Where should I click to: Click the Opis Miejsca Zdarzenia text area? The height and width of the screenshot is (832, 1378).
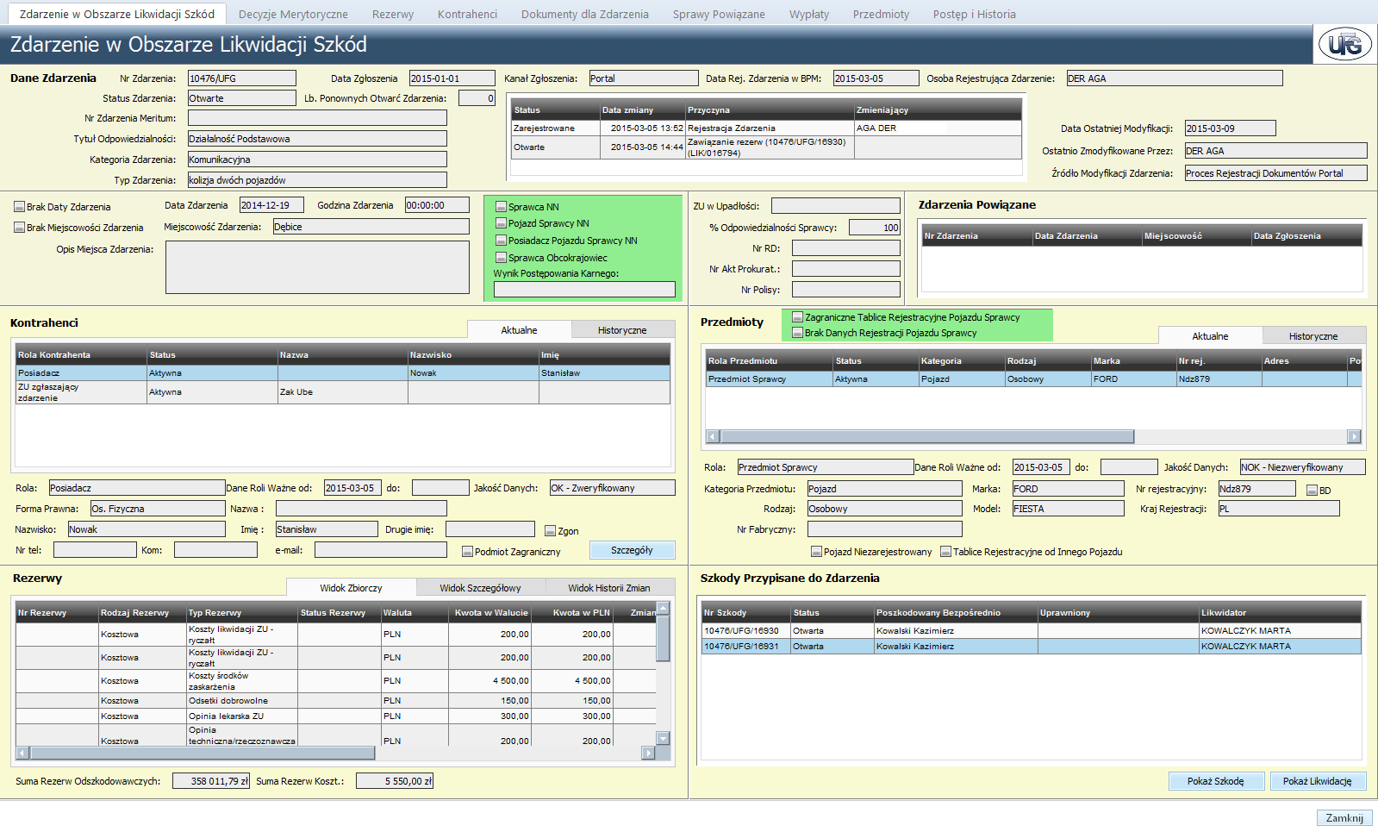point(317,267)
